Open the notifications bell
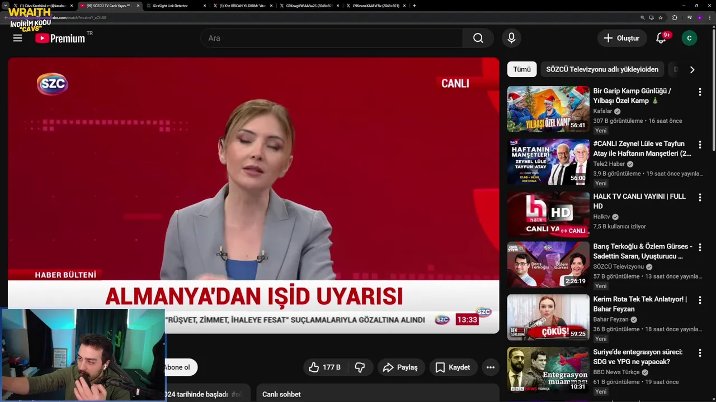The height and width of the screenshot is (402, 716). pos(661,38)
